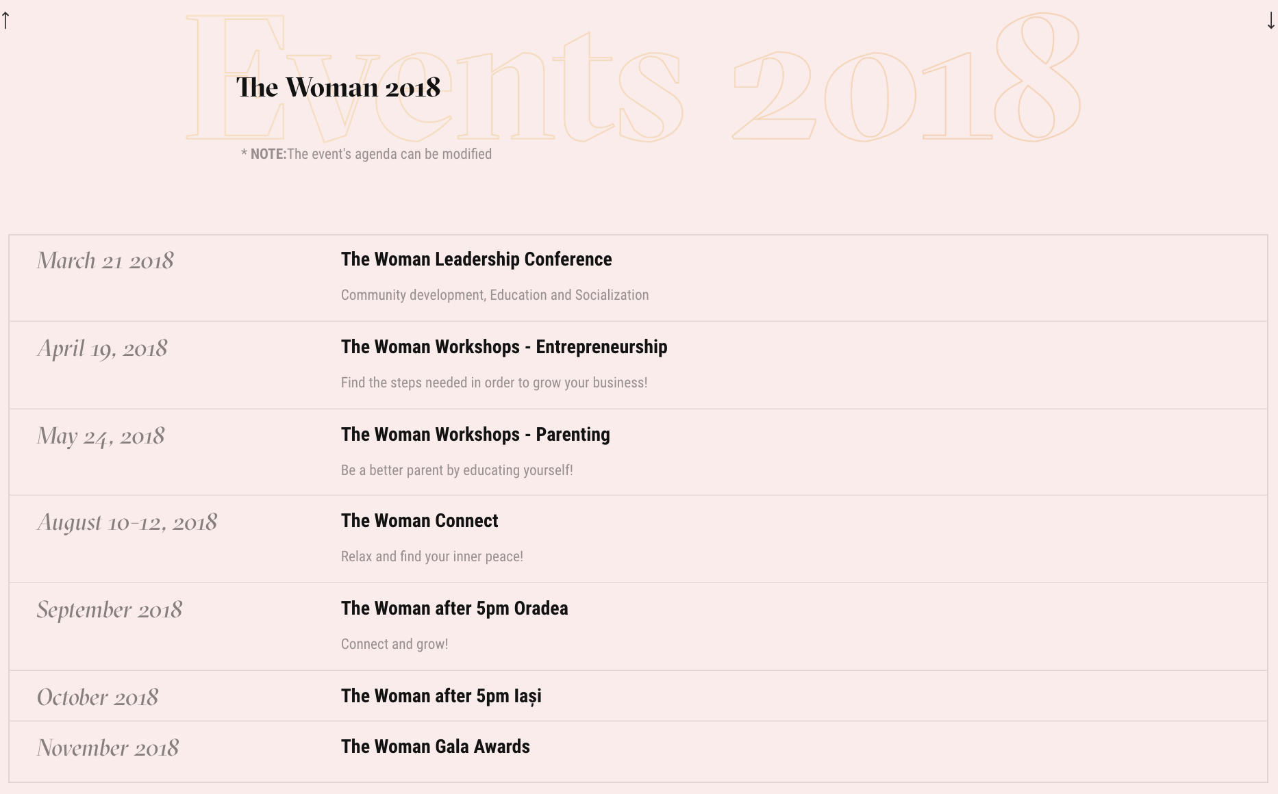Open The Woman Connect event
The image size is (1278, 794).
pos(420,521)
